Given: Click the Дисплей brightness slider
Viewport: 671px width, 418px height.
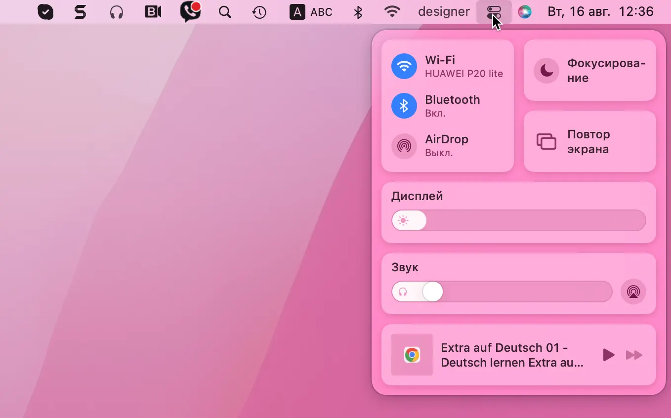Looking at the screenshot, I should [x=518, y=220].
